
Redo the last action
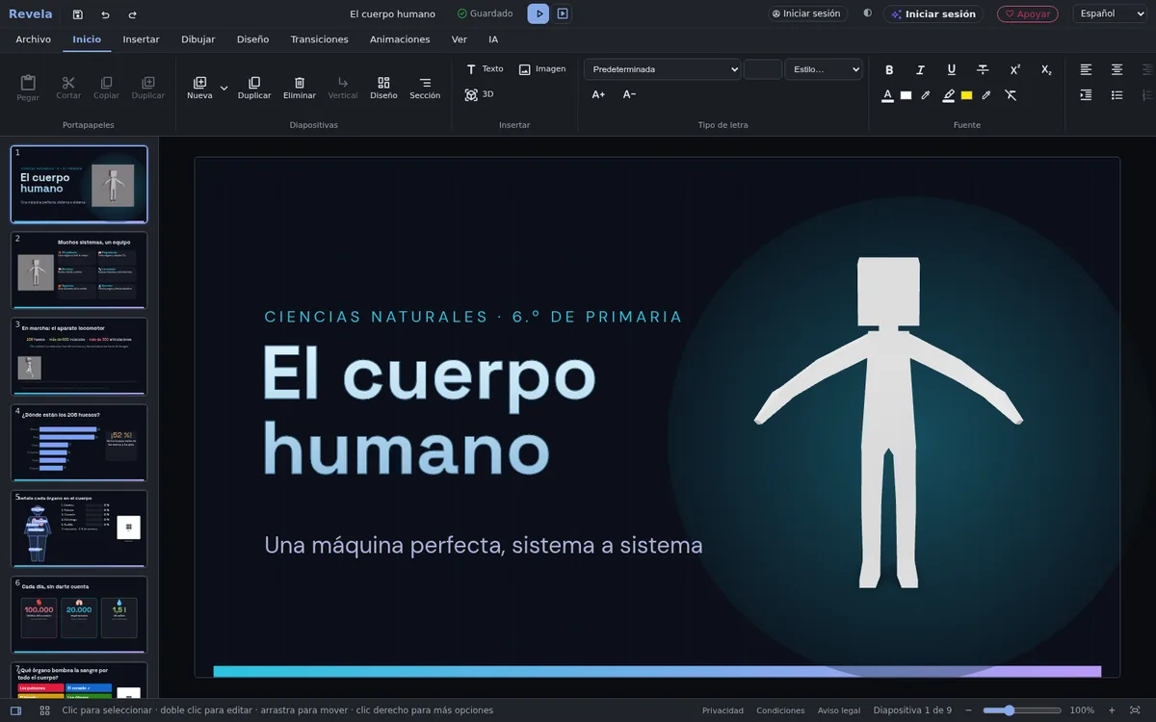click(132, 14)
